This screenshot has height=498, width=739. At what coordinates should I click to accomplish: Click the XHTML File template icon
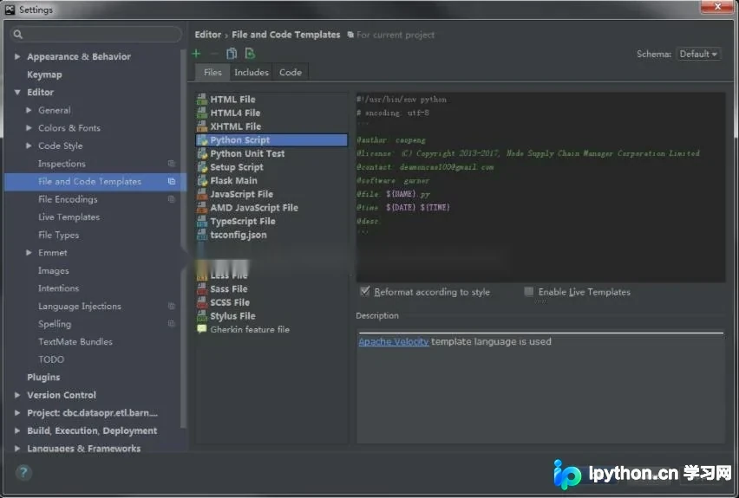(x=202, y=126)
